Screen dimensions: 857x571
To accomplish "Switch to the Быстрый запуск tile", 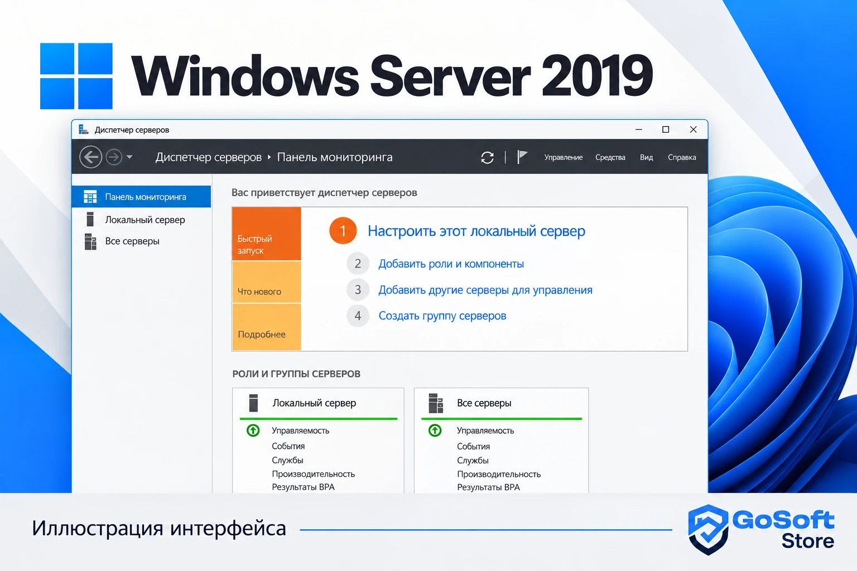I will [267, 234].
